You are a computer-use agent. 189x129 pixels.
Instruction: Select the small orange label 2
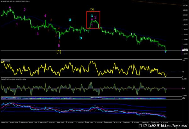coord(51,20)
